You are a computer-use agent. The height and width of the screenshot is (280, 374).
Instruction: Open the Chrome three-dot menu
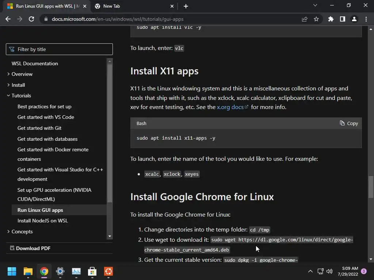[366, 19]
